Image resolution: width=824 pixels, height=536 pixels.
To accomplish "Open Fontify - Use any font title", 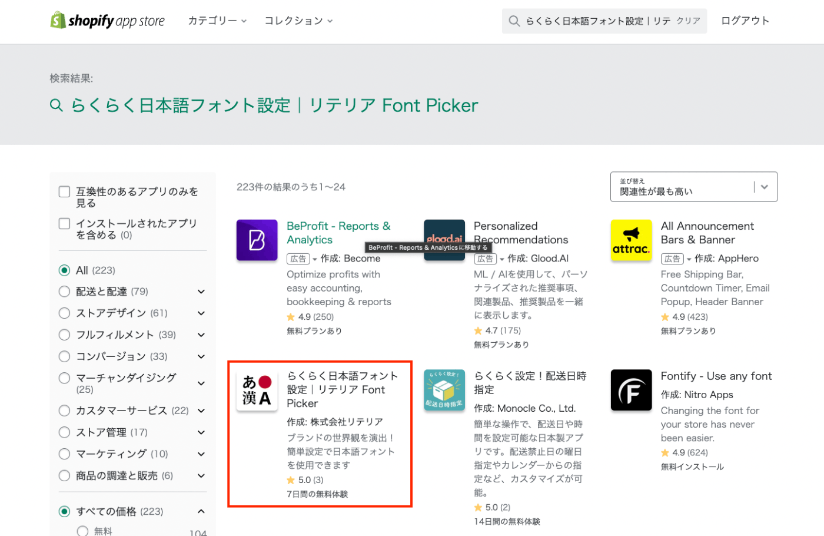I will point(716,376).
